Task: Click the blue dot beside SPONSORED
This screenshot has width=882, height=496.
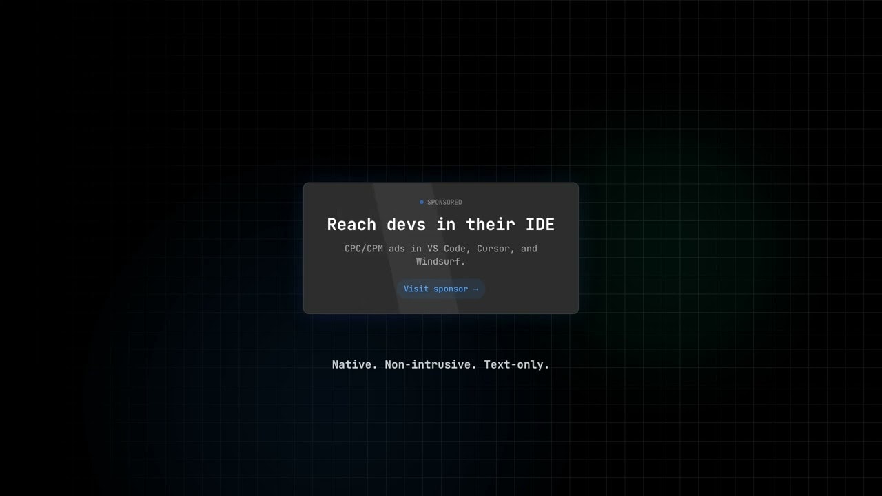Action: 422,202
